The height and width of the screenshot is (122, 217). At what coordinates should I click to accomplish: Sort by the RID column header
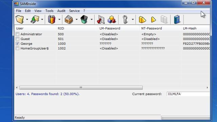(x=77, y=28)
